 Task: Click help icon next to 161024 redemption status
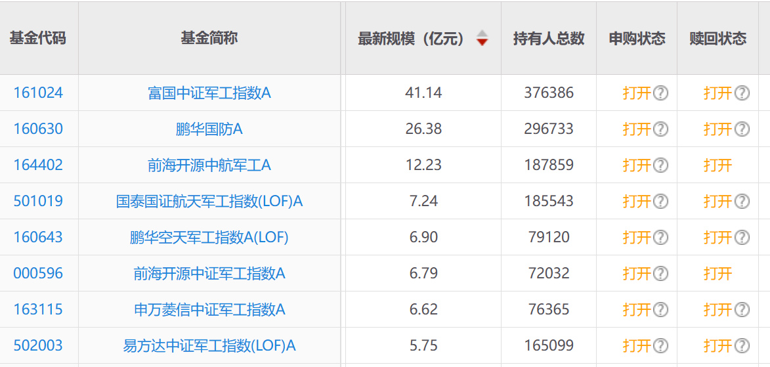tap(742, 93)
